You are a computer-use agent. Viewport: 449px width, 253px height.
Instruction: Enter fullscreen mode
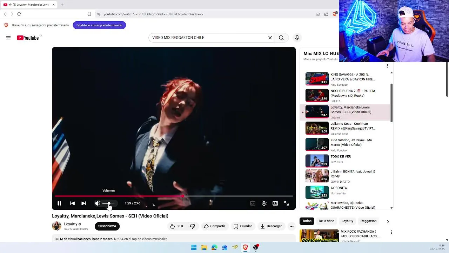[286, 203]
